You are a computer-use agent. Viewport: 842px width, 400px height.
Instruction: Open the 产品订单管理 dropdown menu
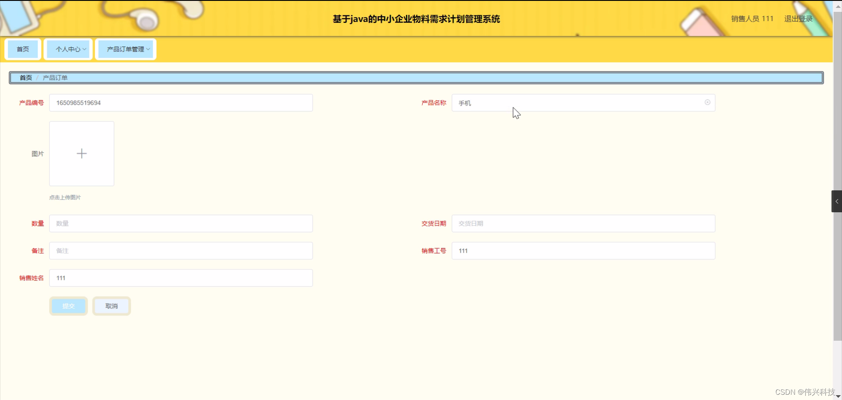click(x=126, y=49)
